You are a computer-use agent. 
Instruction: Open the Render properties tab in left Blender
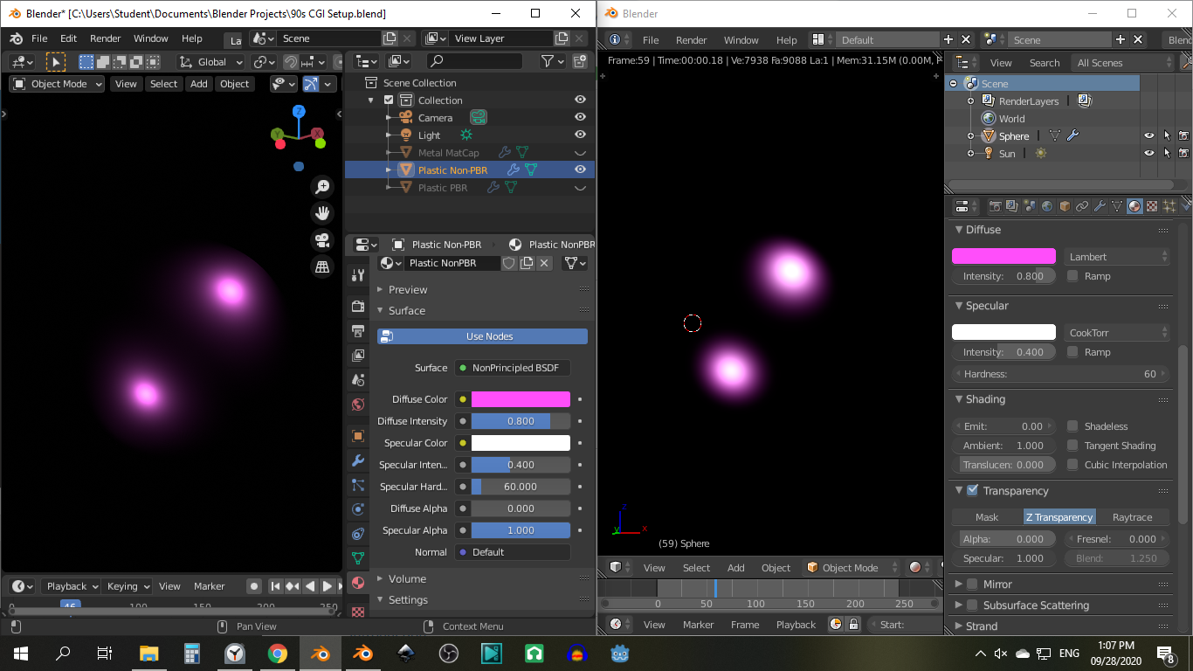point(357,306)
